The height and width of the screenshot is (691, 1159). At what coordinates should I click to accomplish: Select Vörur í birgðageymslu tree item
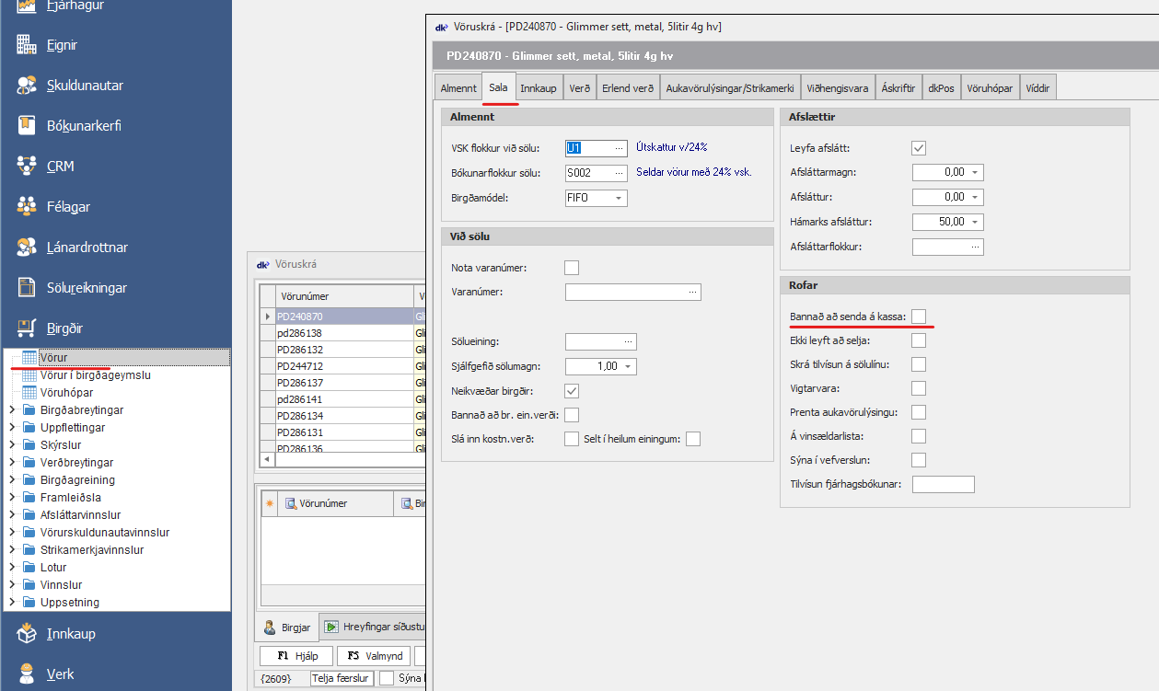[95, 375]
